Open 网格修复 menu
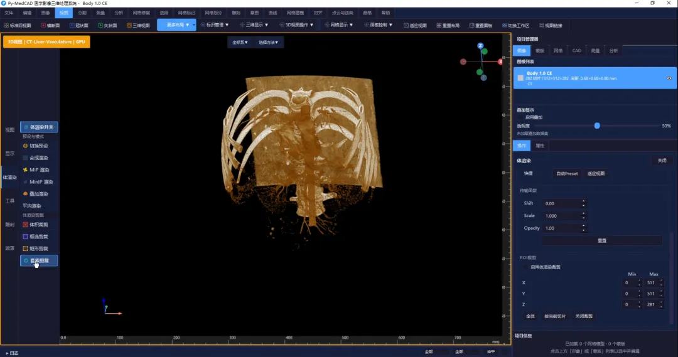 [x=141, y=13]
